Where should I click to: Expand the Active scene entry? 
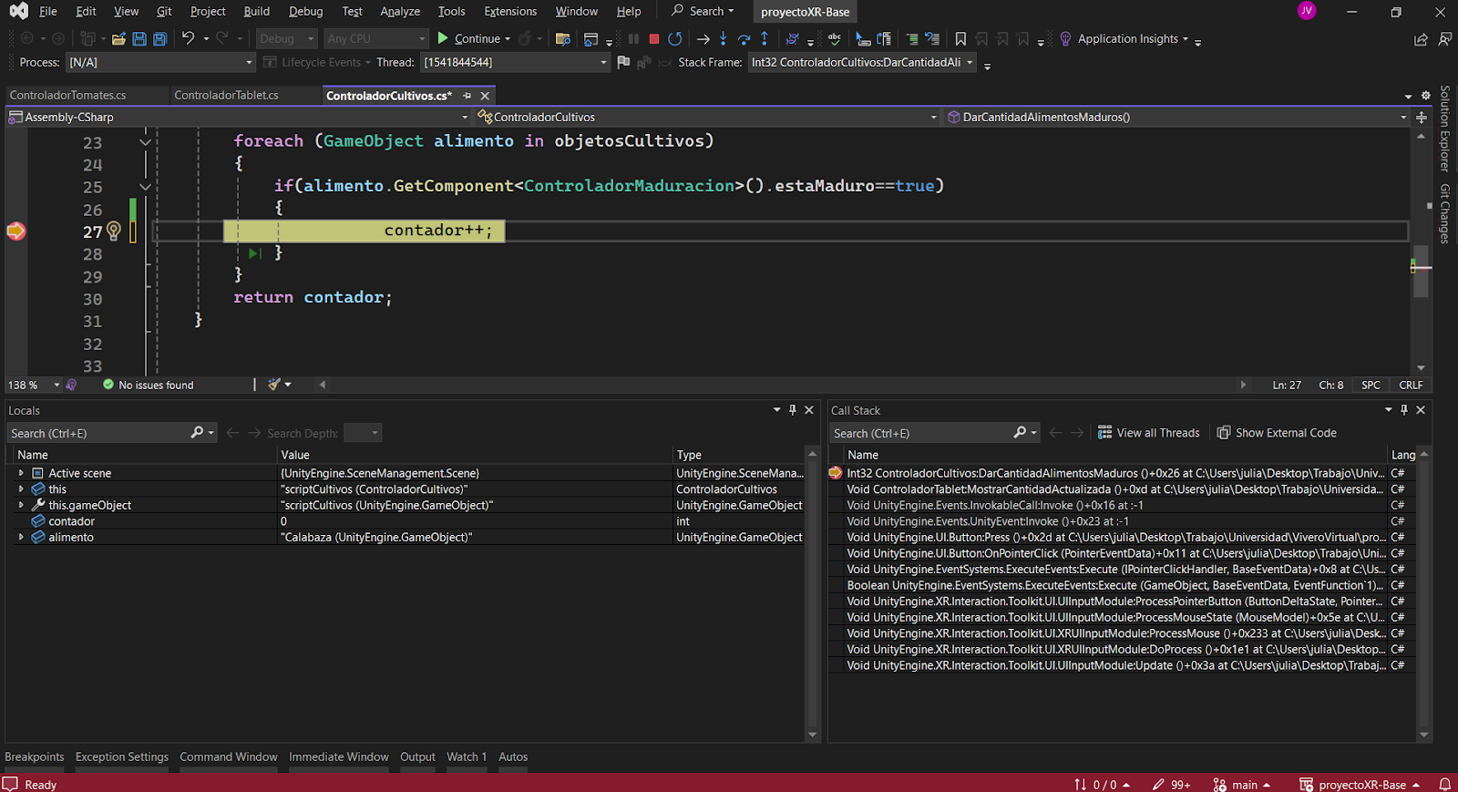(21, 473)
